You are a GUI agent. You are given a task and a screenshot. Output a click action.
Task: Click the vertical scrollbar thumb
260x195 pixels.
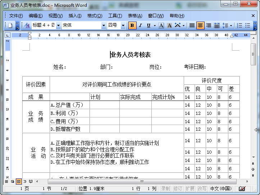click(254, 54)
